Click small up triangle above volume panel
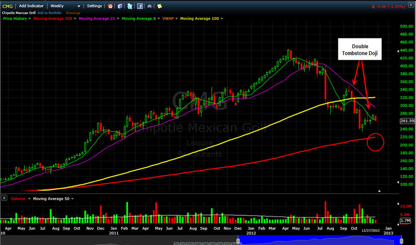416x245 pixels. click(379, 191)
